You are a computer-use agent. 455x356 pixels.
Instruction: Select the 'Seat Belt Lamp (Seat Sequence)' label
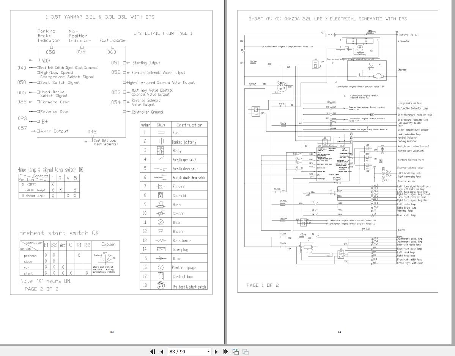coord(105,142)
